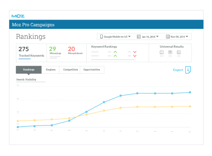212x156 pixels.
Task: Click the top green up arrow in Keyword Rankings
Action: (x=115, y=52)
